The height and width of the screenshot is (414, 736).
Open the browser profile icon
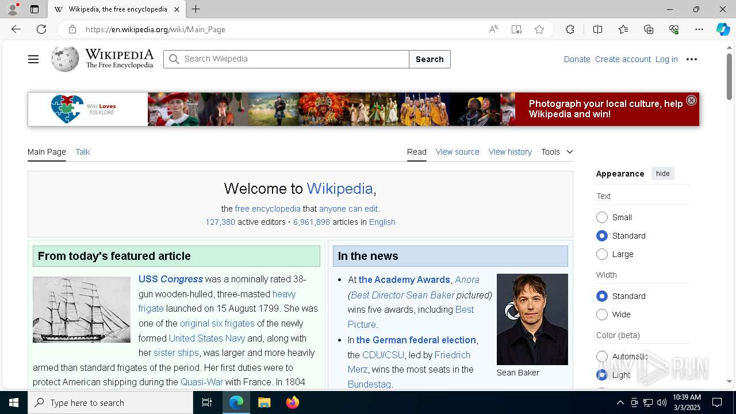(13, 9)
